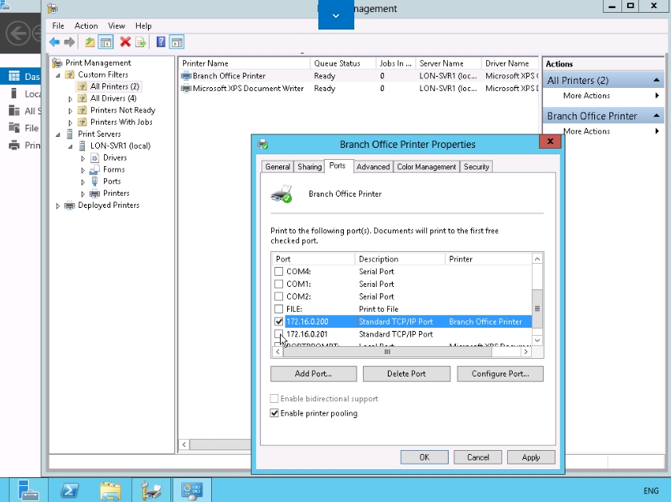Screen dimensions: 671x502
Task: Click the Configure Port... button
Action: point(500,373)
